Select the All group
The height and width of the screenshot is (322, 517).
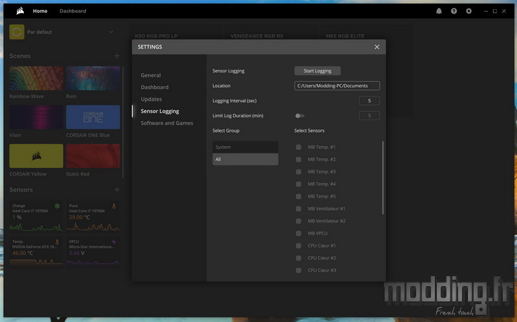click(246, 159)
